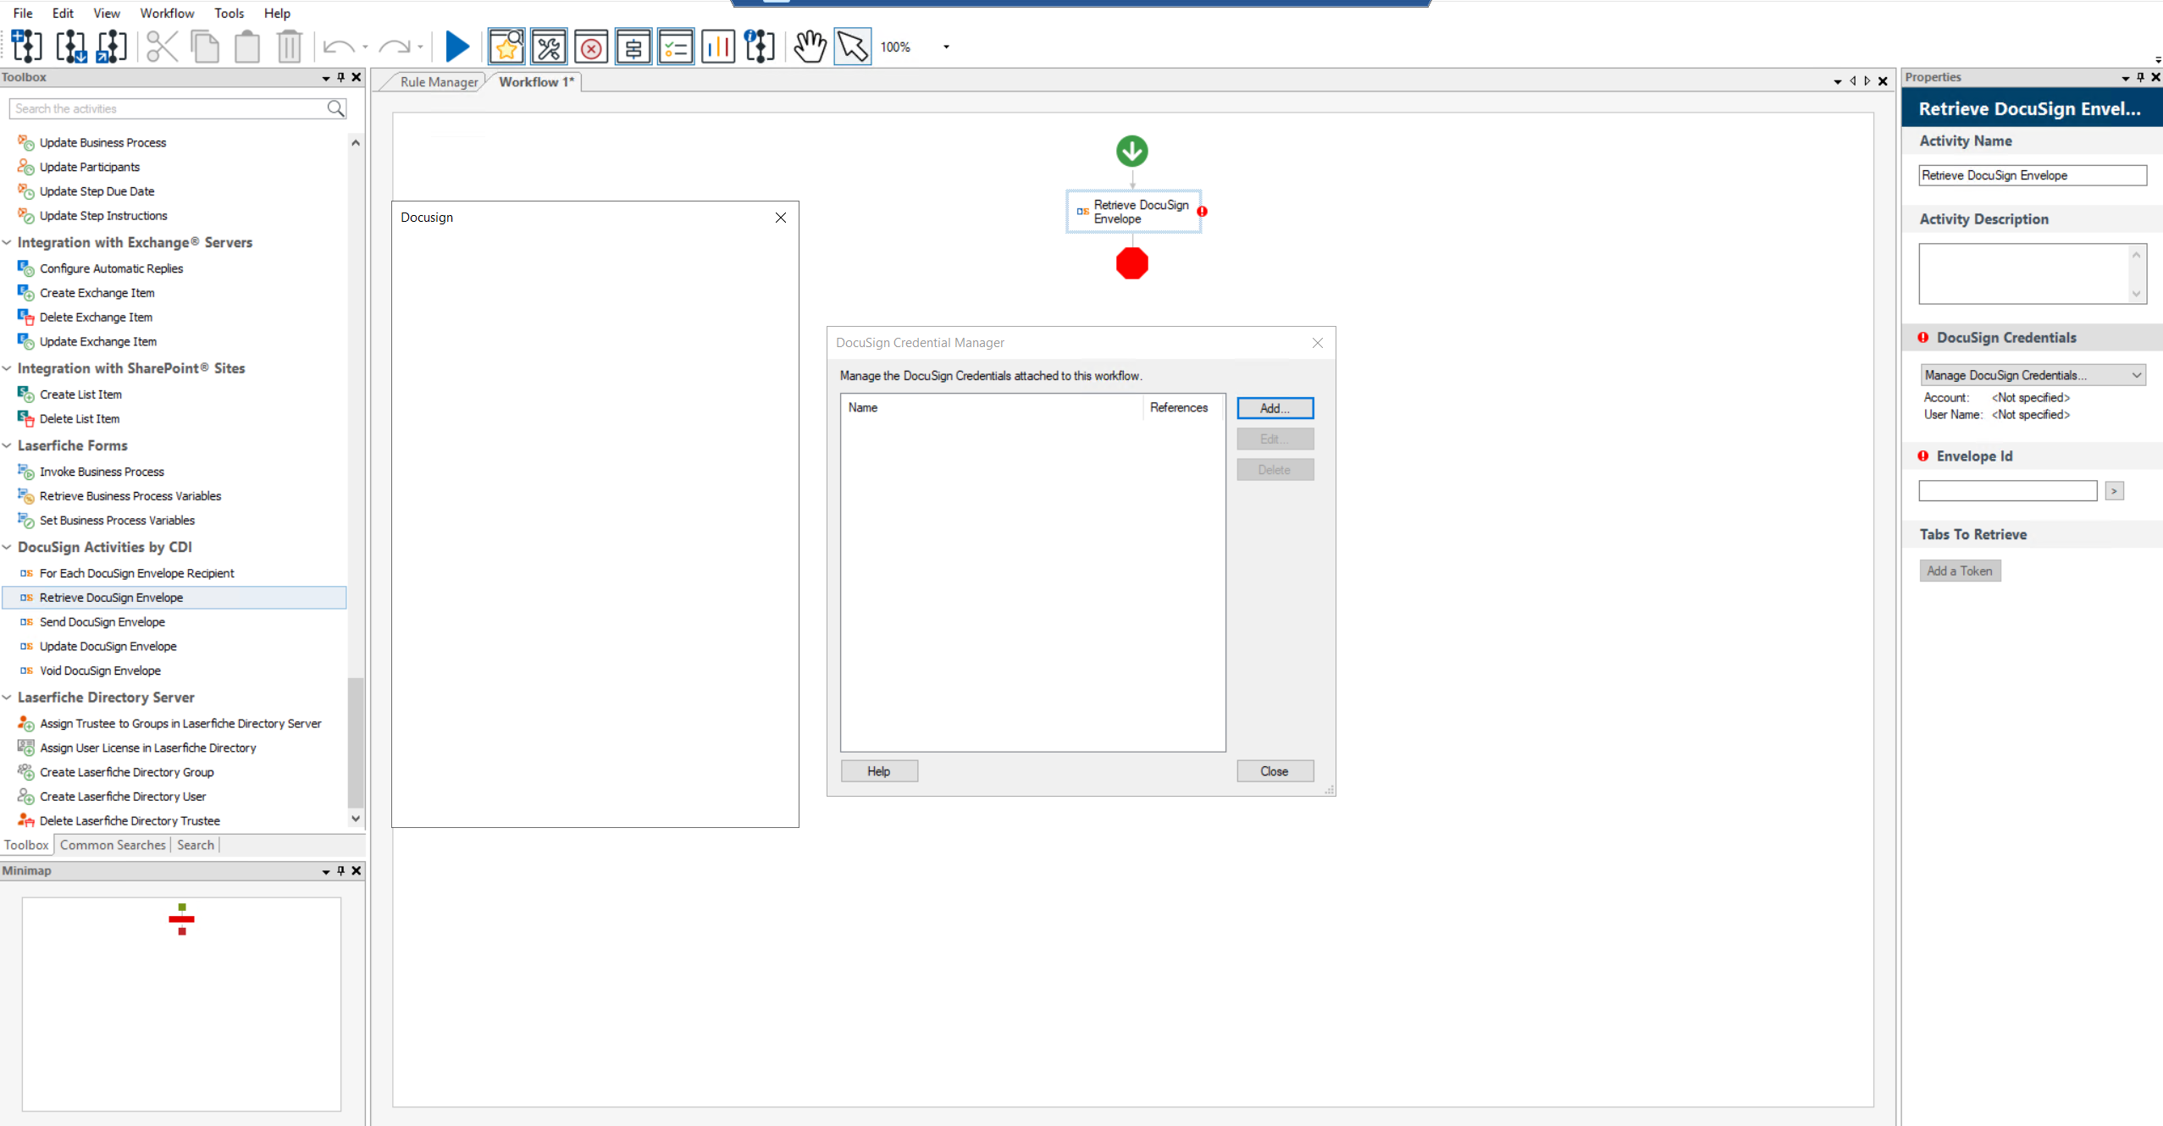The image size is (2163, 1126).
Task: Collapse Integration with Exchange Servers group
Action: coord(7,242)
